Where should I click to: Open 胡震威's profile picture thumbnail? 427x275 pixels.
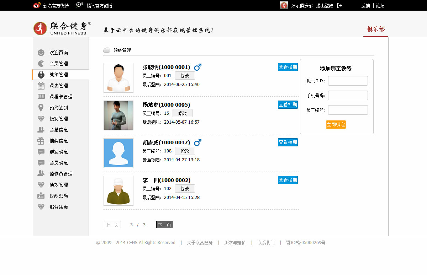tap(118, 153)
